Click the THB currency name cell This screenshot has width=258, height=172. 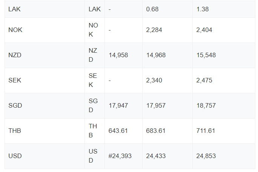45,131
